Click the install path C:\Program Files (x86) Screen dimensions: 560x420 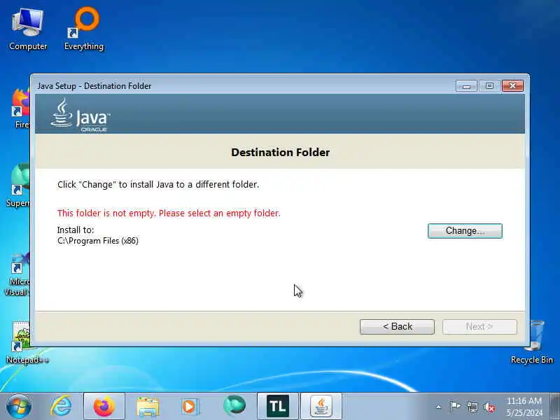point(98,241)
